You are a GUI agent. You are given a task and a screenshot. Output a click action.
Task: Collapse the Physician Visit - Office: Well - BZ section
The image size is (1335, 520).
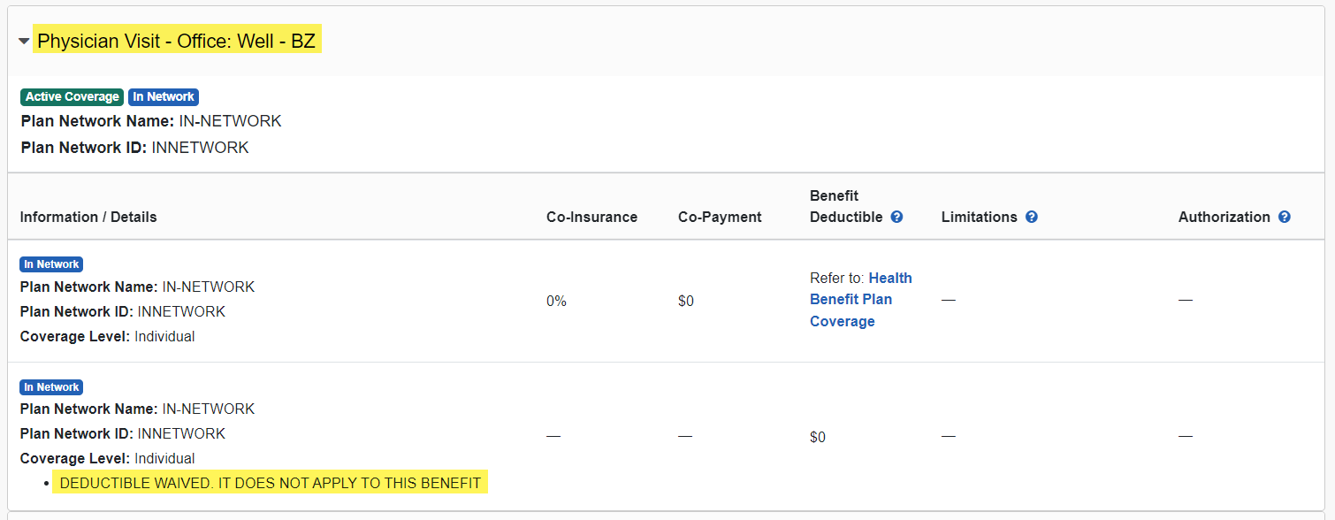(23, 39)
